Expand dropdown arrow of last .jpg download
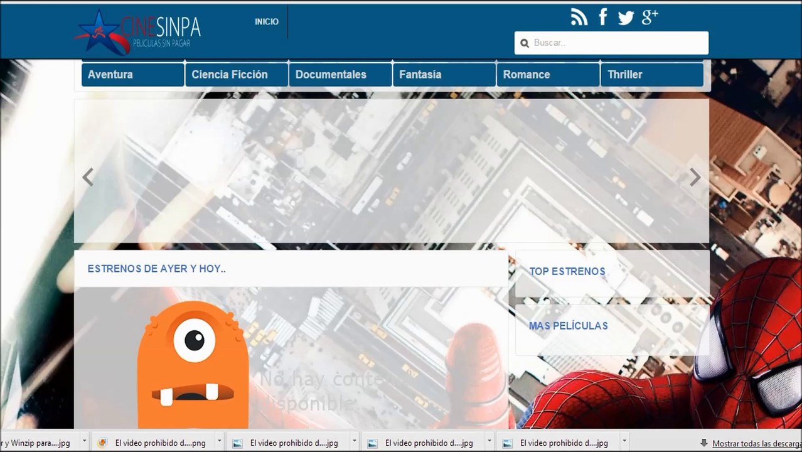The image size is (802, 452). pyautogui.click(x=624, y=442)
